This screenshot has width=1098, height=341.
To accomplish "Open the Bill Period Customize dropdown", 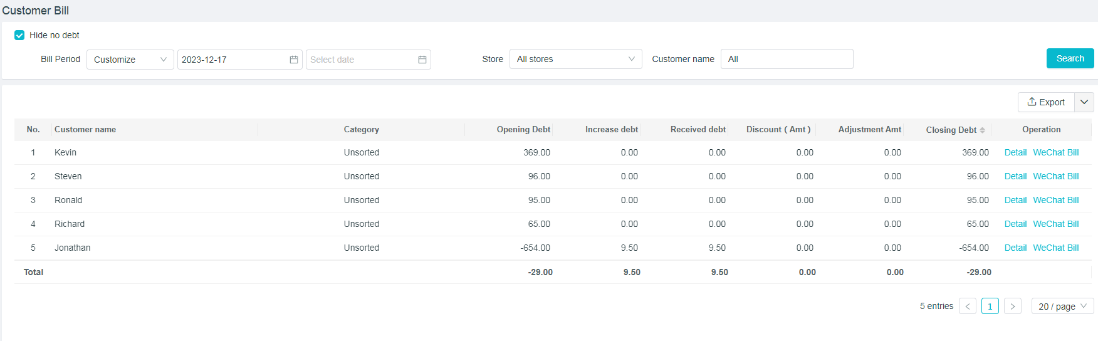I will (130, 60).
